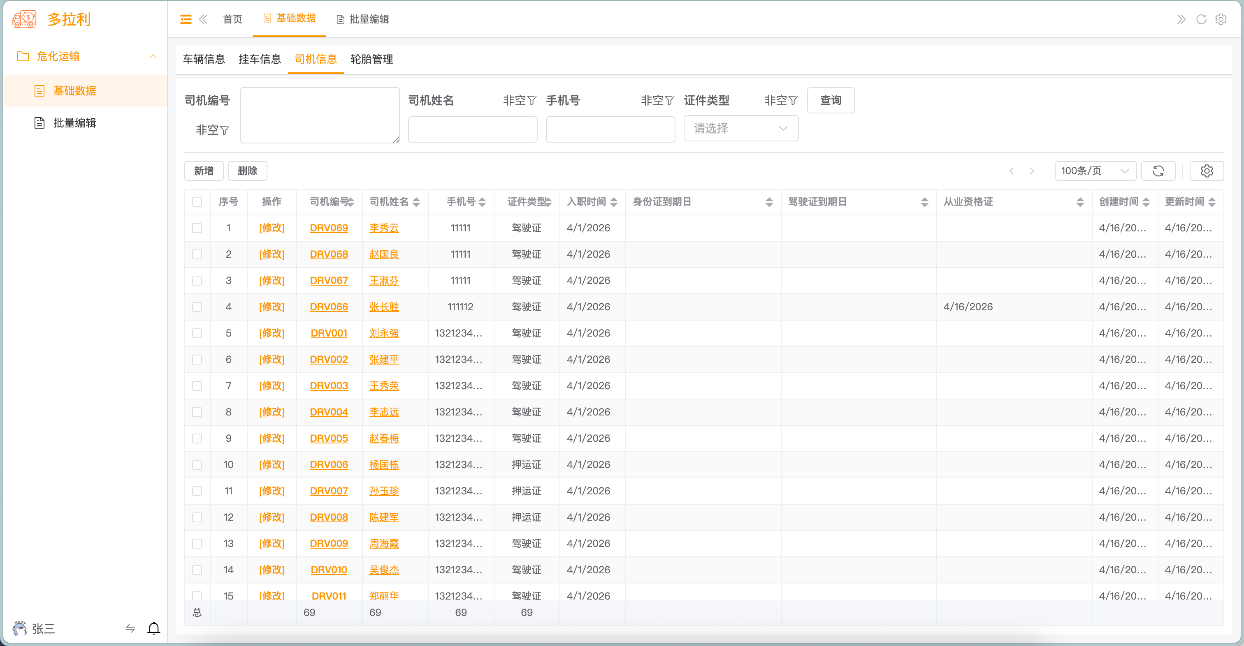Click the 新增 button to add a driver
This screenshot has height=646, width=1244.
203,171
